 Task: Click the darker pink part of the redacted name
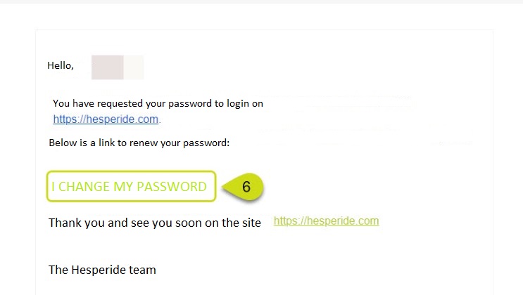click(x=108, y=67)
